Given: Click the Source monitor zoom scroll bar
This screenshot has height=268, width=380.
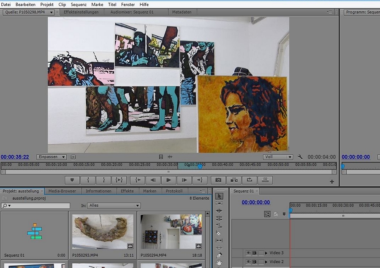Looking at the screenshot, I should point(168,172).
